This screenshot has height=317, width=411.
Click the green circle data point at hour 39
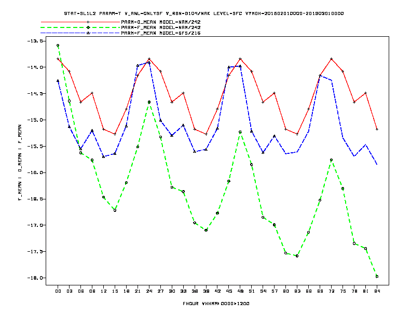(206, 230)
